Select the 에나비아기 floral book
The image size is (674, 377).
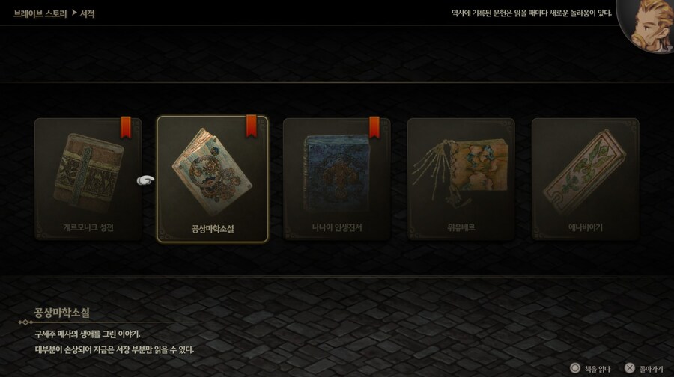coord(585,179)
